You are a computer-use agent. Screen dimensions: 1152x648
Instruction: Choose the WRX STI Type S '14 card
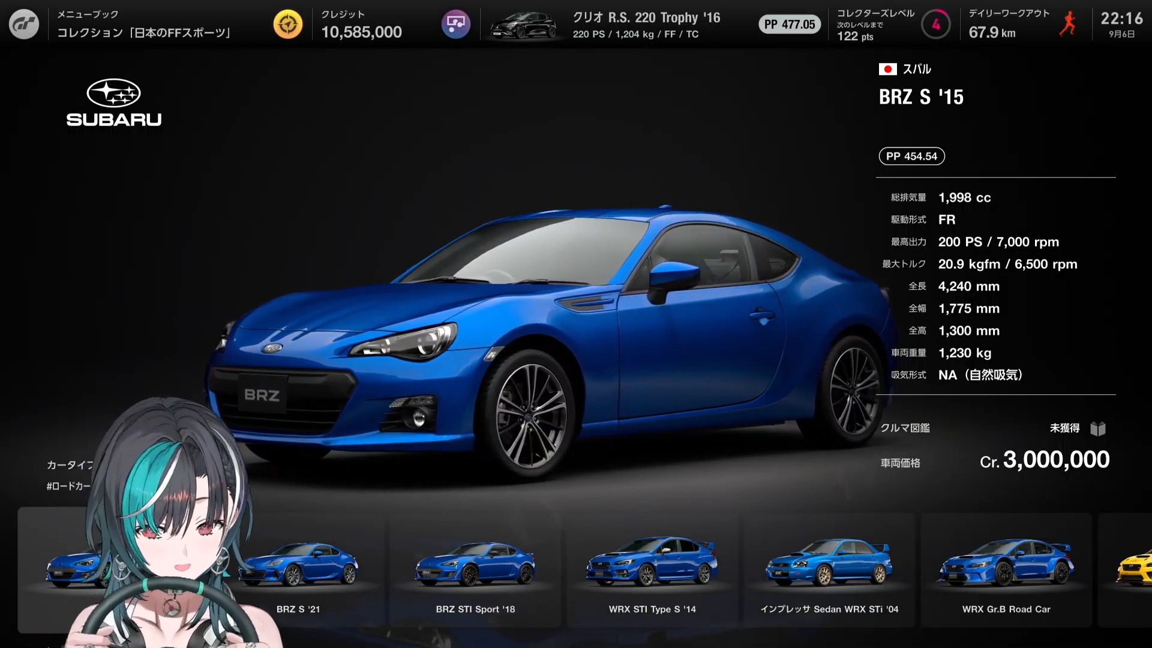point(652,570)
